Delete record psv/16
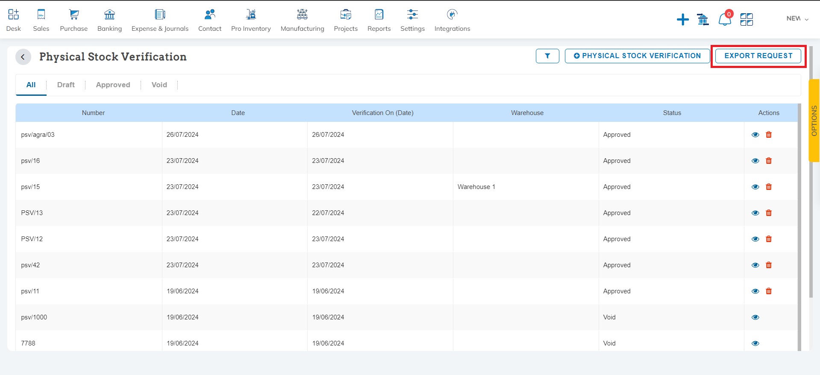The width and height of the screenshot is (820, 375). (x=769, y=161)
